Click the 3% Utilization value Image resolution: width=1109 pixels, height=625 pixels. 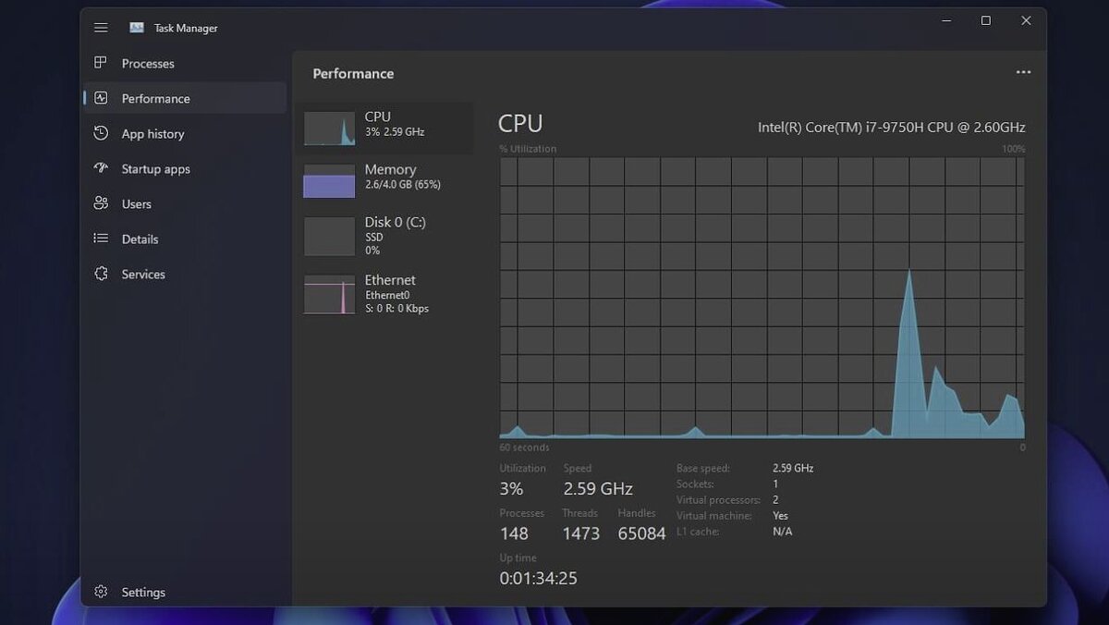511,488
